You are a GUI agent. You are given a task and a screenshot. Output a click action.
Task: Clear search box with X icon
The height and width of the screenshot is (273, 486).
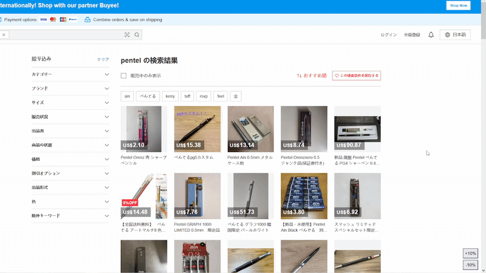coord(4,35)
